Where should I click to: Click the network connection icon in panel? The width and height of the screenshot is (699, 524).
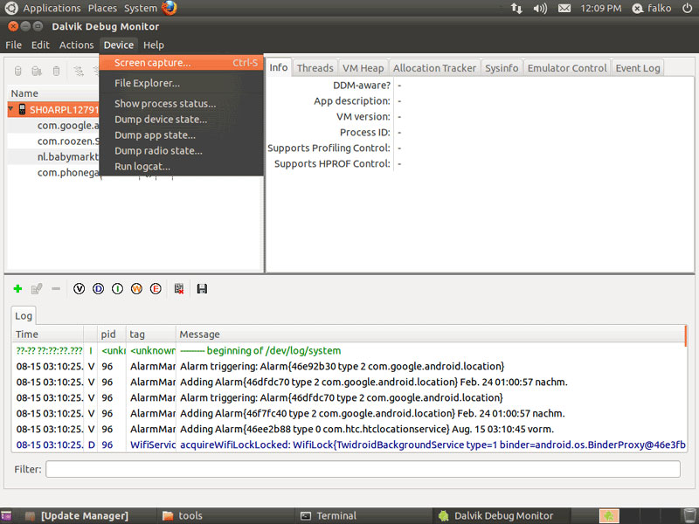coord(516,8)
